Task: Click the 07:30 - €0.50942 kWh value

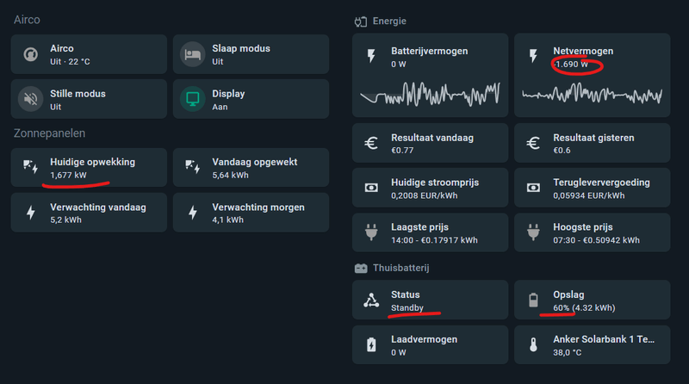Action: tap(596, 240)
